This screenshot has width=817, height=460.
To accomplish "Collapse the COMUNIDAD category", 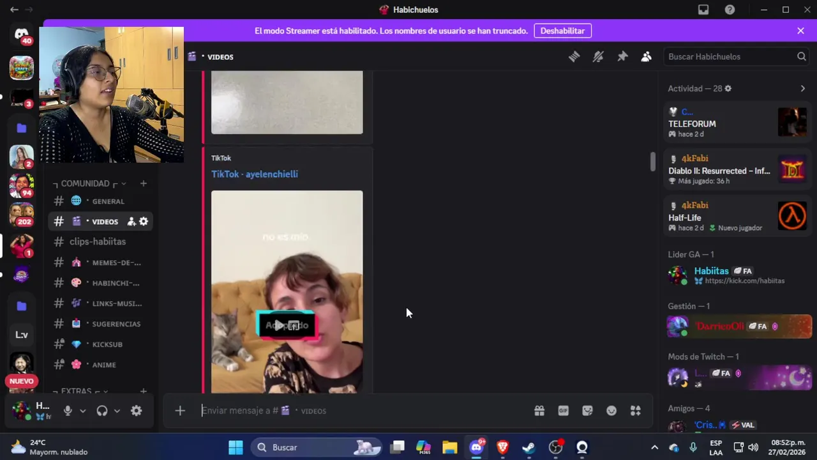I will click(x=90, y=183).
